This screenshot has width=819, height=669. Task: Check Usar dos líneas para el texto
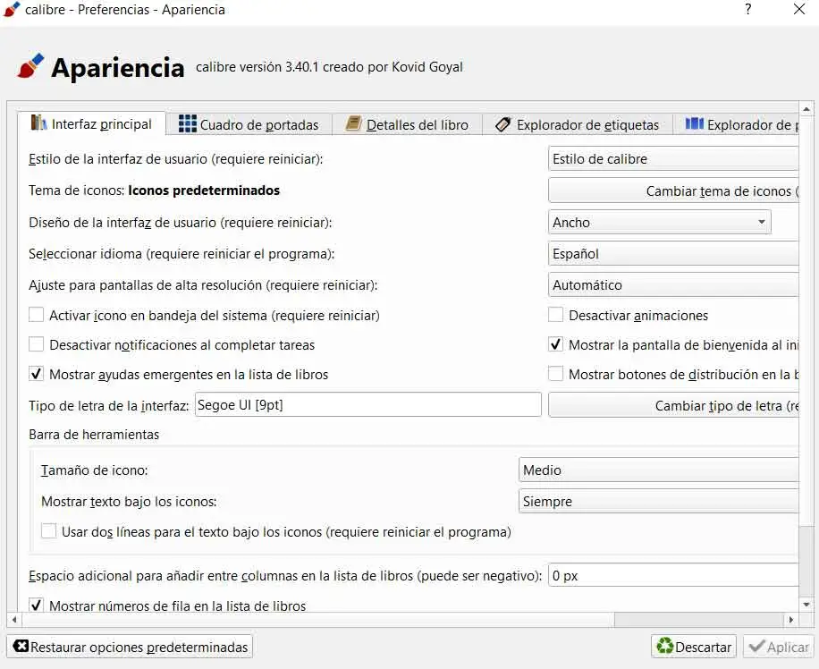(49, 531)
